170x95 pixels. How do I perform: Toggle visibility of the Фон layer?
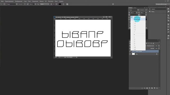point(130,54)
